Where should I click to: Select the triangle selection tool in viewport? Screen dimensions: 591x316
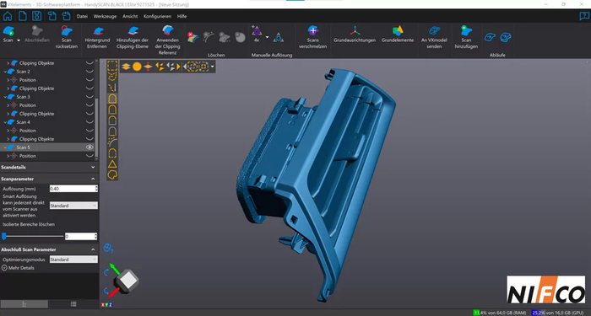pos(112,163)
